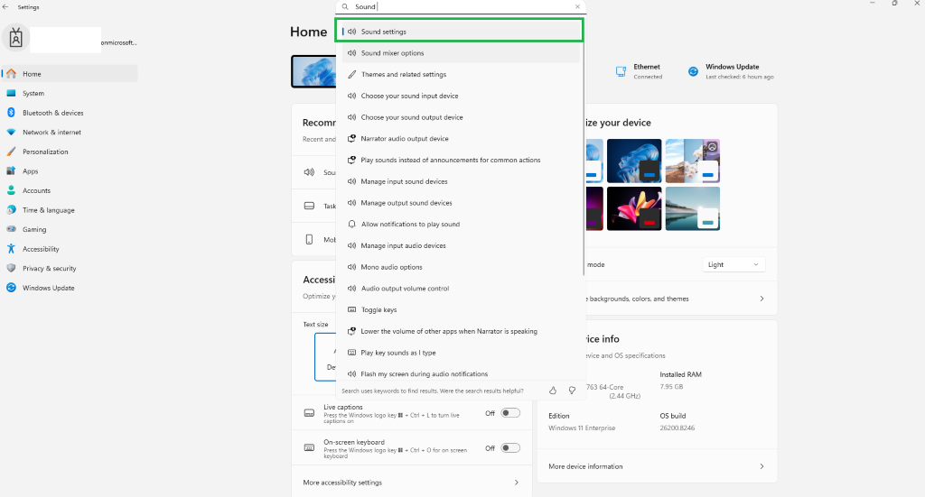
Task: Open Audio output volume control result
Action: coord(461,288)
